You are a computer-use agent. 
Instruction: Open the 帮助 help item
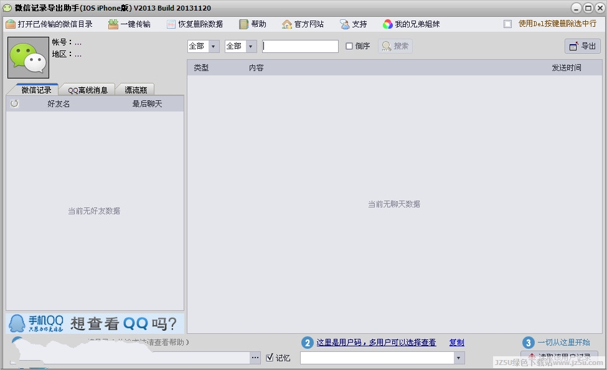252,24
